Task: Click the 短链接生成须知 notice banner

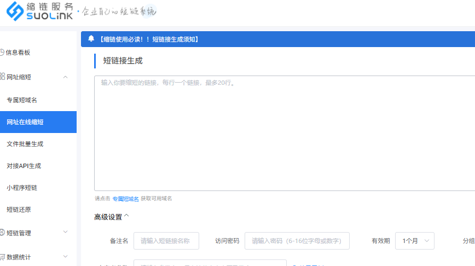Action: [x=148, y=39]
